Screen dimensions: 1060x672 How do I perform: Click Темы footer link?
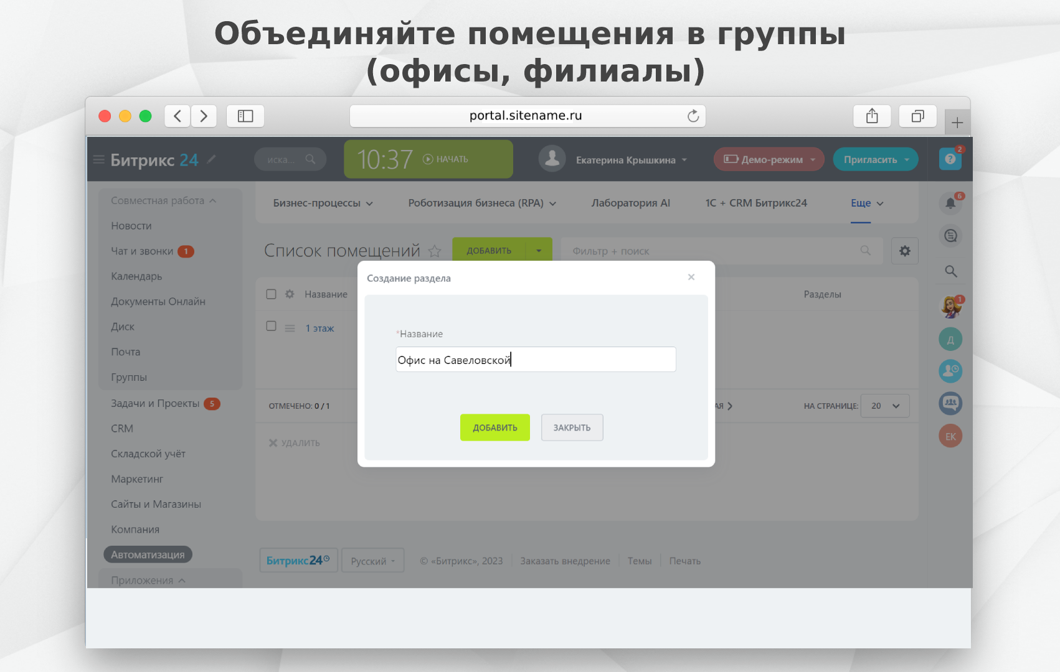click(x=640, y=561)
